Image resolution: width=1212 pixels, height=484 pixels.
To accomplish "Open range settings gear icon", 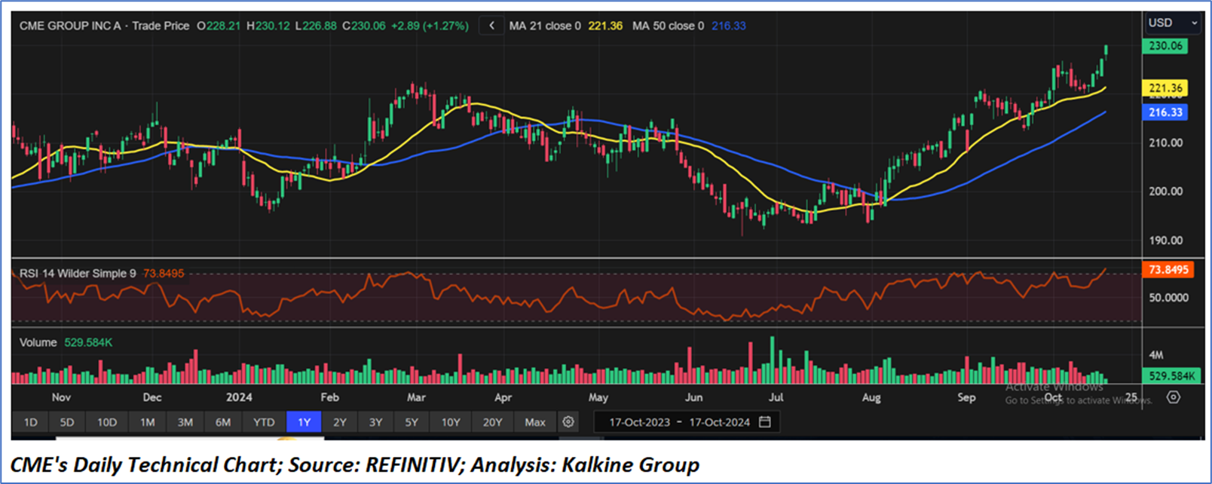I will 569,422.
